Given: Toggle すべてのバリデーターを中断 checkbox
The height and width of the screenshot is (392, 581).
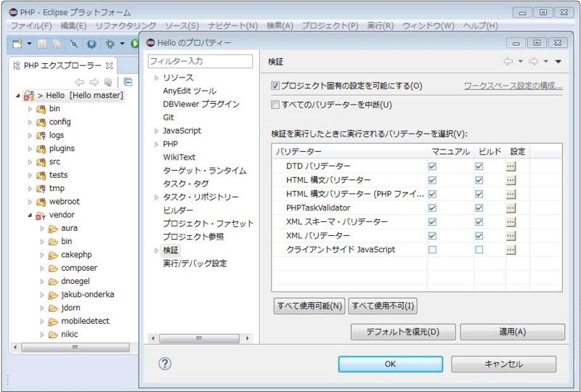Looking at the screenshot, I should [275, 105].
